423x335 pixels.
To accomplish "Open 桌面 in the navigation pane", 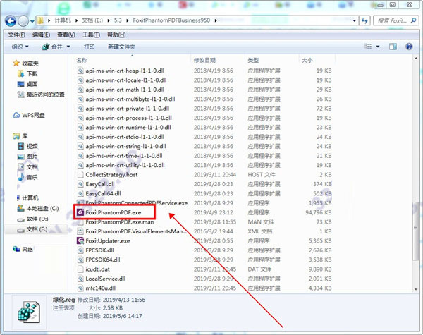I will click(27, 84).
